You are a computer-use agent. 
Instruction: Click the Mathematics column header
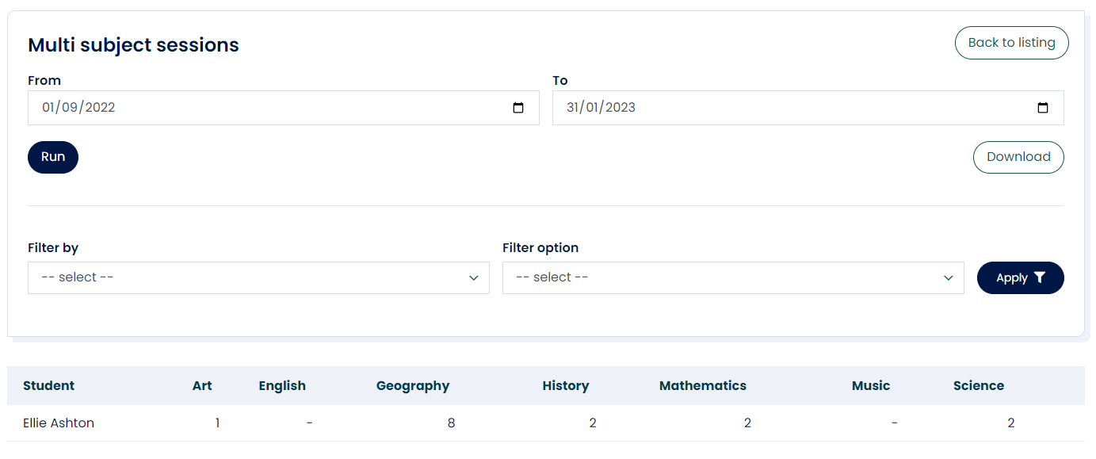pos(703,386)
